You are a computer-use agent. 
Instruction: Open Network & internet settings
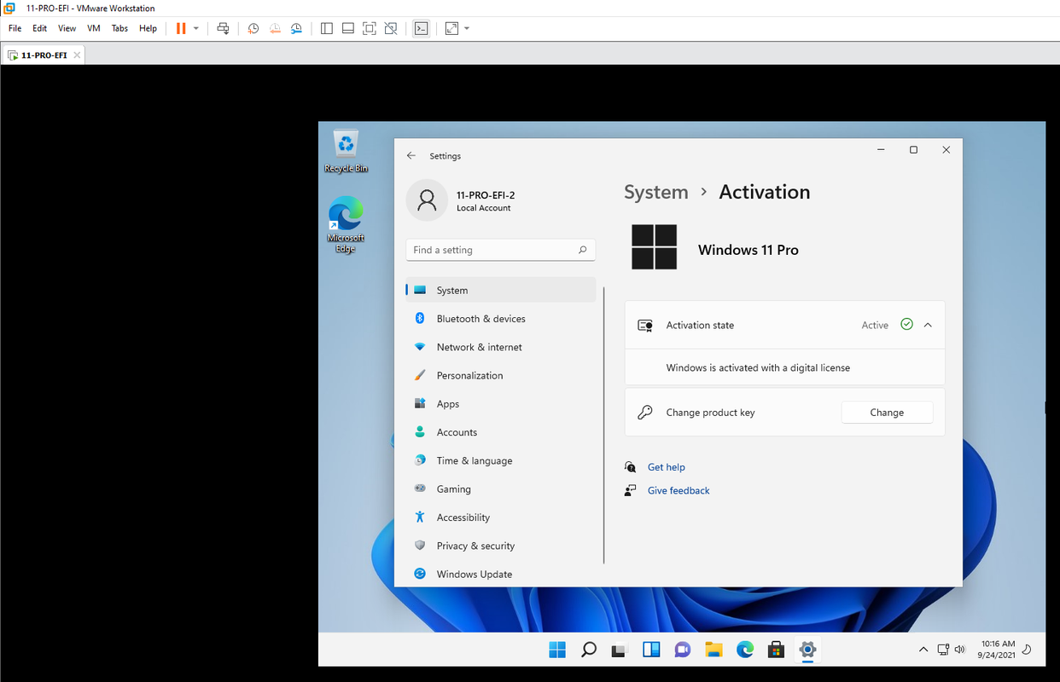(501, 347)
